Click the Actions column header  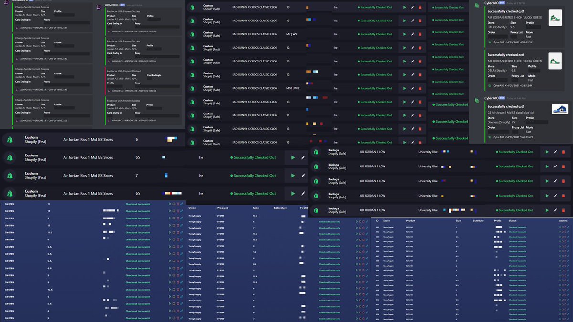[x=563, y=221]
